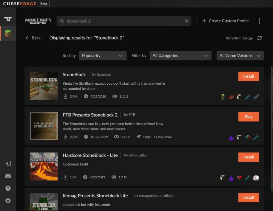
Task: Open the StoneBlock modpack thumbnail
Action: [x=43, y=86]
